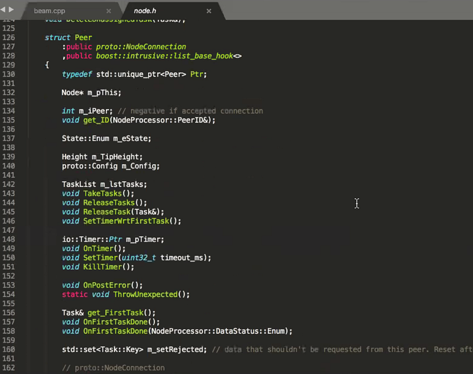473x374 pixels.
Task: Click 'proto::Config m_Config;' line
Action: (111, 166)
